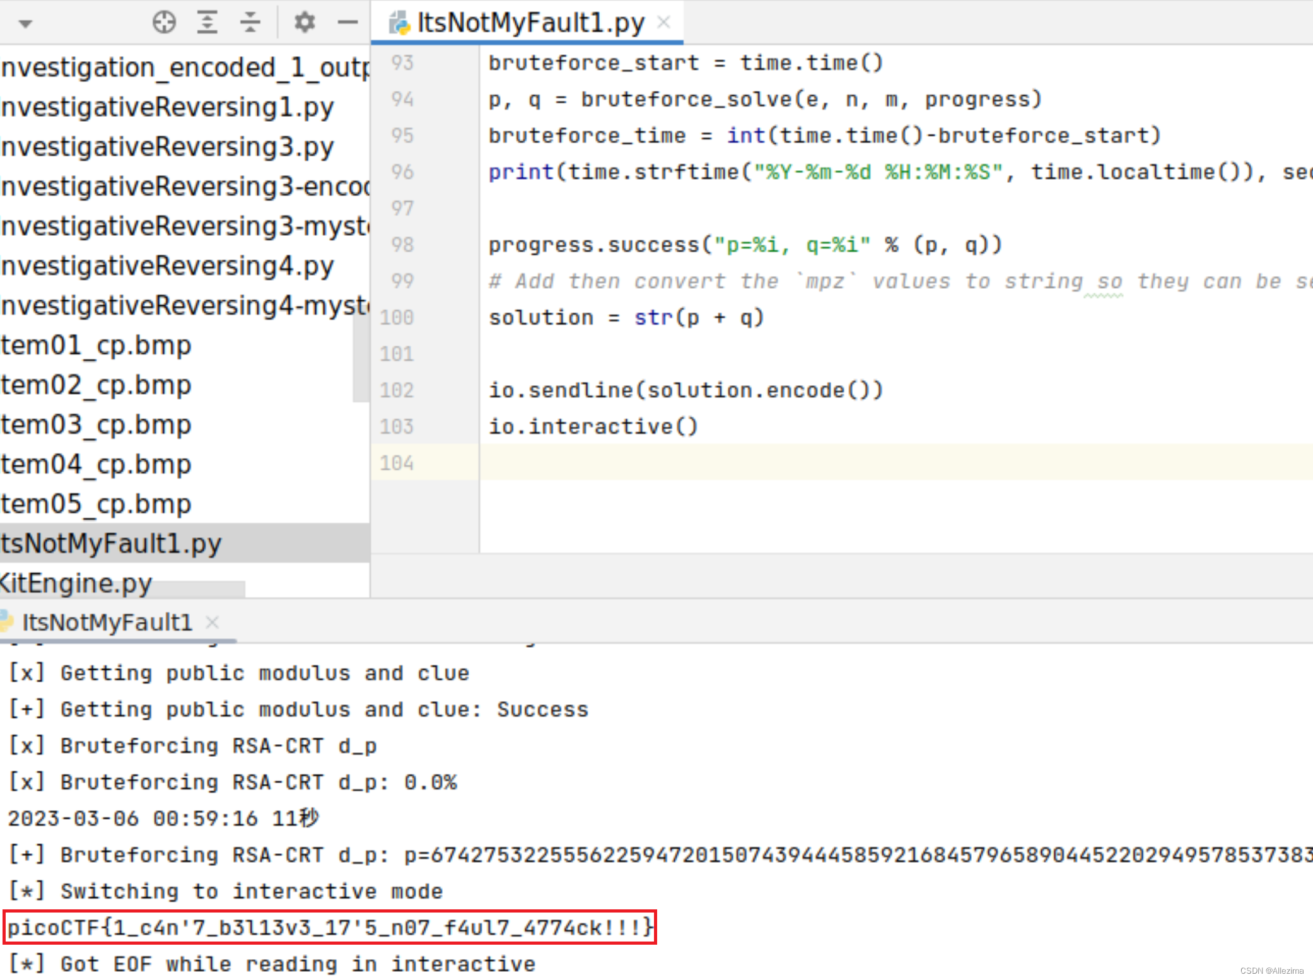Hide the project panel with minus icon
Screen dimensions: 1313x980
(x=347, y=22)
